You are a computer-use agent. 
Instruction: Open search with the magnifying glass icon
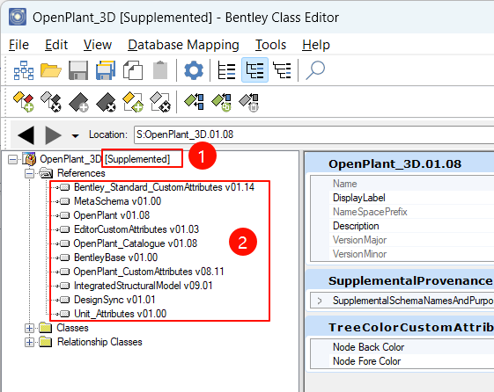click(x=315, y=70)
